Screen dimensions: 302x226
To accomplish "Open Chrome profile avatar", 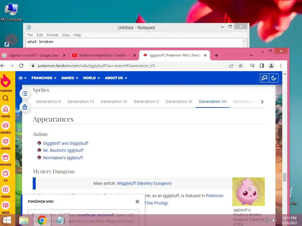I will click(x=271, y=66).
